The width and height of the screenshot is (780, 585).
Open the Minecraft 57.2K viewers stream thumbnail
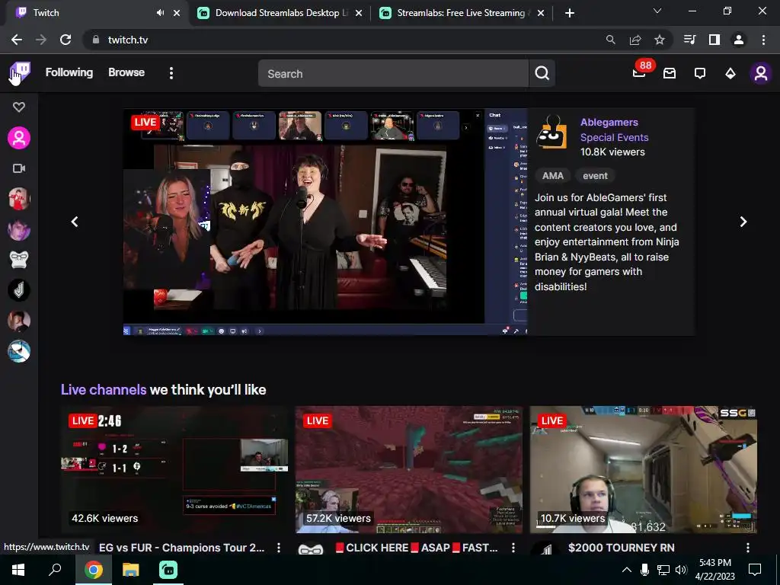pyautogui.click(x=409, y=469)
